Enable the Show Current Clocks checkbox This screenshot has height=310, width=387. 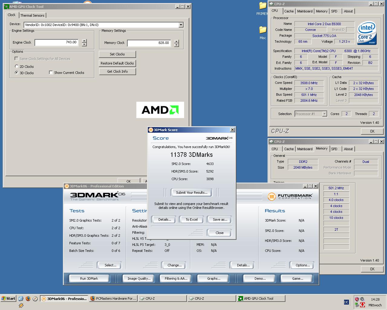point(51,72)
